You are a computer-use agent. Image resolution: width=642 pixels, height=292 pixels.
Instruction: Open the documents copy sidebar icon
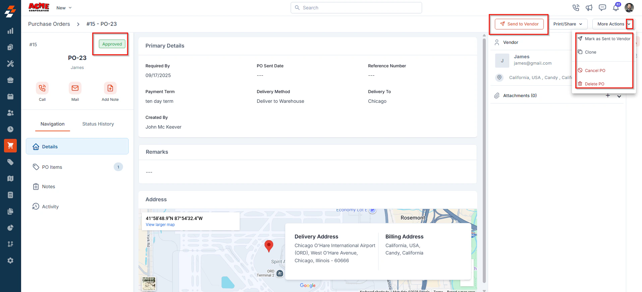coord(10,211)
